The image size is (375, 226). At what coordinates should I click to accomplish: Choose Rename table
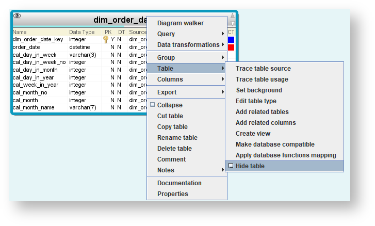187,138
